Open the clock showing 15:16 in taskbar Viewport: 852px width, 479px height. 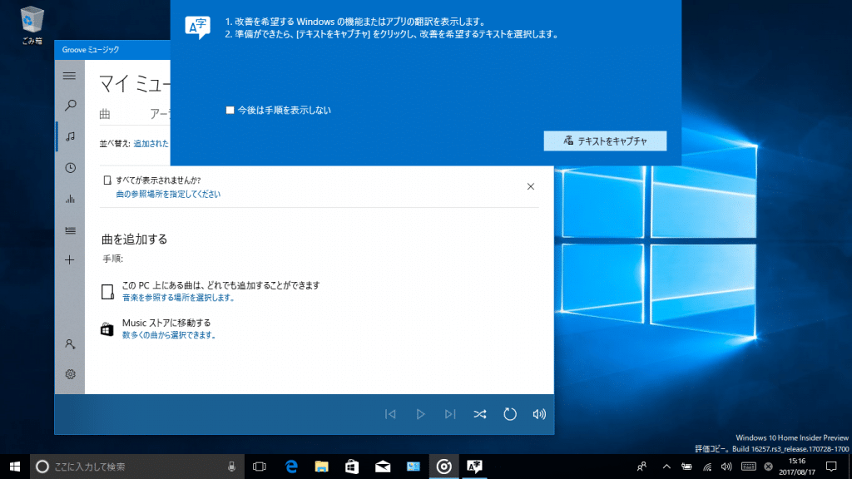[x=796, y=467]
